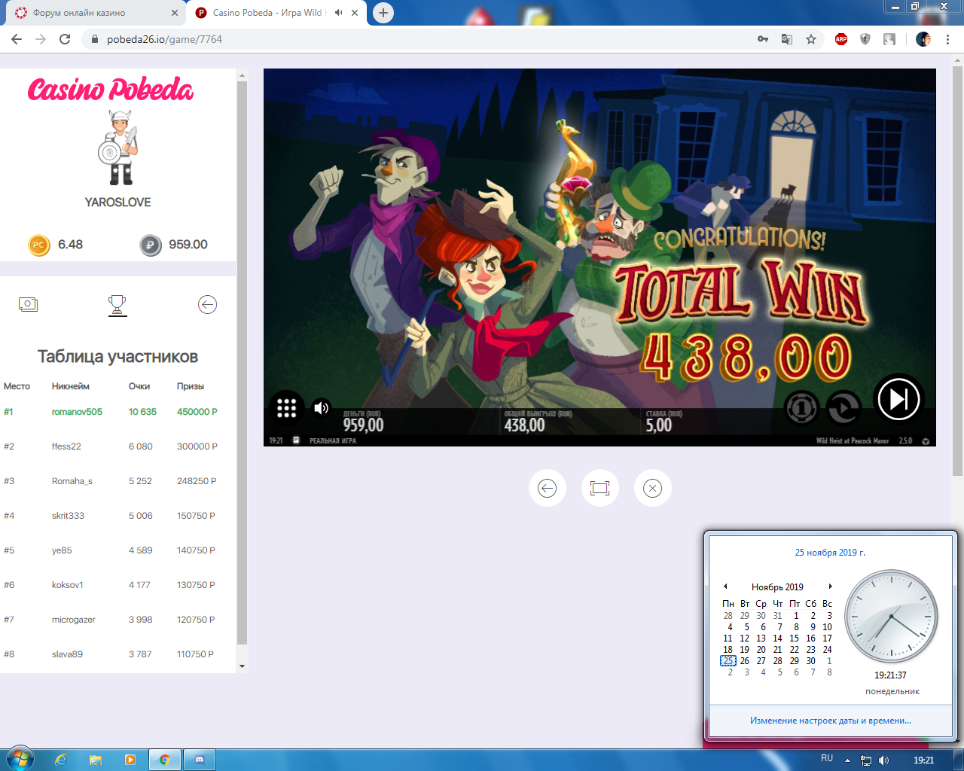The image size is (964, 771).
Task: Click the address bar showing pobeda26.io/game/7764
Action: [x=422, y=39]
